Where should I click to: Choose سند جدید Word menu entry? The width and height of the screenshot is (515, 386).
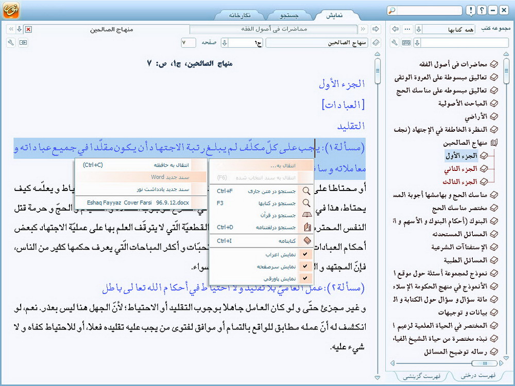141,177
